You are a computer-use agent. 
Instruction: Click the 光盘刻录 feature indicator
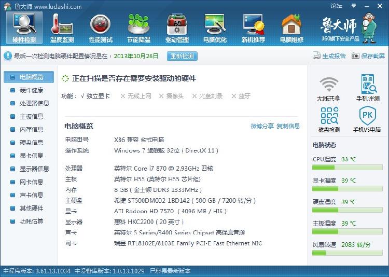207,96
